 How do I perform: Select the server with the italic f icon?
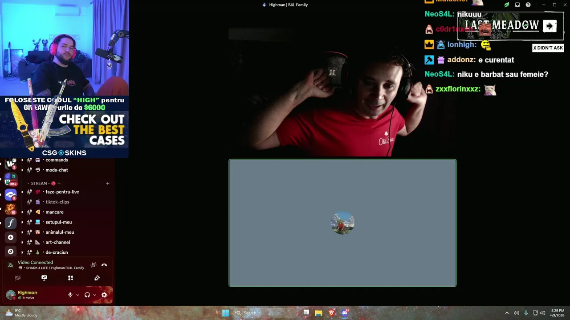pyautogui.click(x=11, y=223)
